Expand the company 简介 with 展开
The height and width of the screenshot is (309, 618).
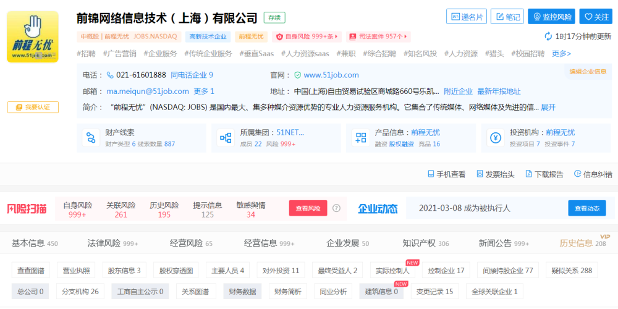click(x=548, y=107)
